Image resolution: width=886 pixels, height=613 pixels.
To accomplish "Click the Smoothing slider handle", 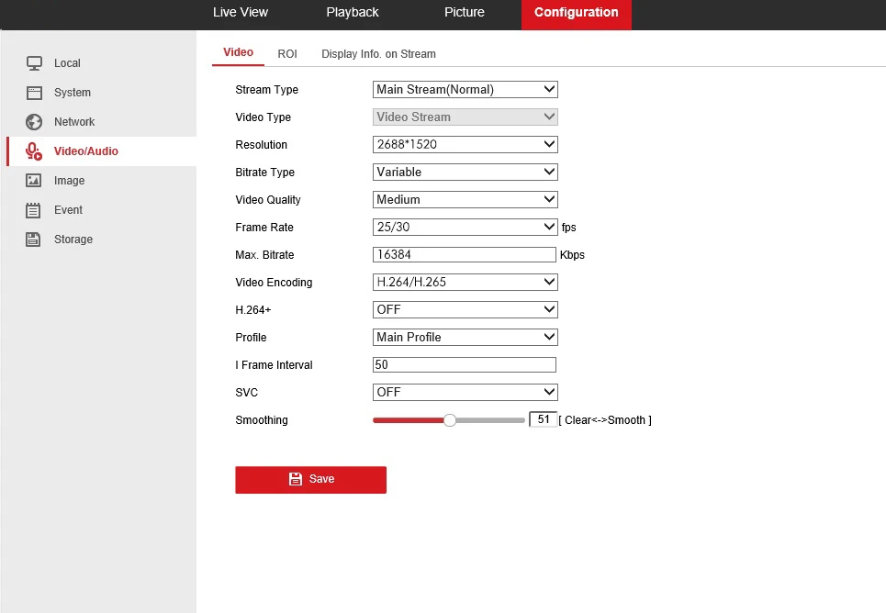I will pyautogui.click(x=450, y=419).
